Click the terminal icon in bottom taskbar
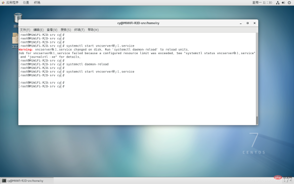The image size is (294, 184). click(4, 180)
